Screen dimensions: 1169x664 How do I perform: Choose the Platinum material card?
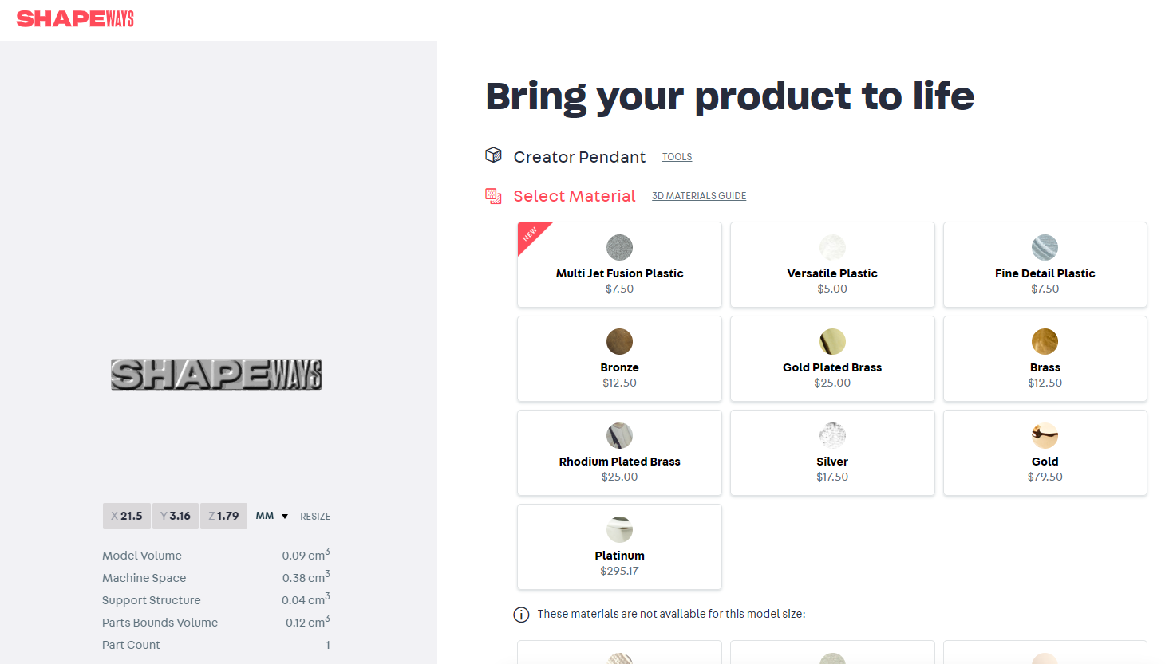pyautogui.click(x=619, y=547)
